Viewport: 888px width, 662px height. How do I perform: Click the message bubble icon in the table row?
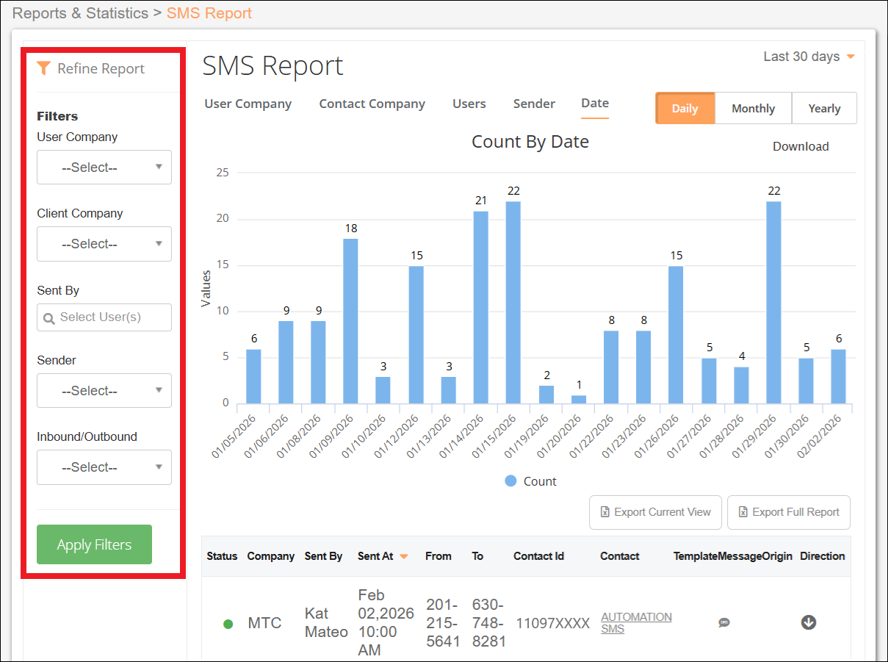724,623
